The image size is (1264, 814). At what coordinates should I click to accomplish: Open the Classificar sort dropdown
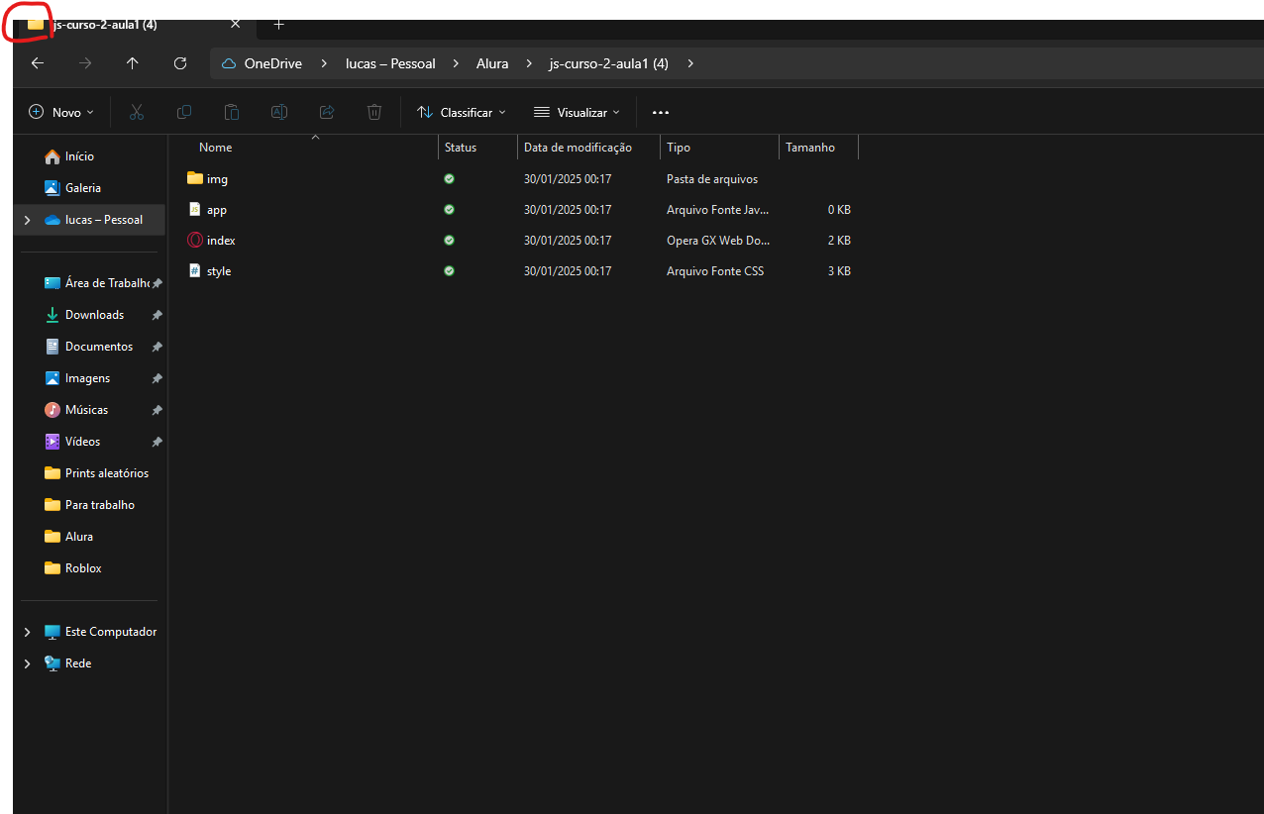[x=462, y=112]
